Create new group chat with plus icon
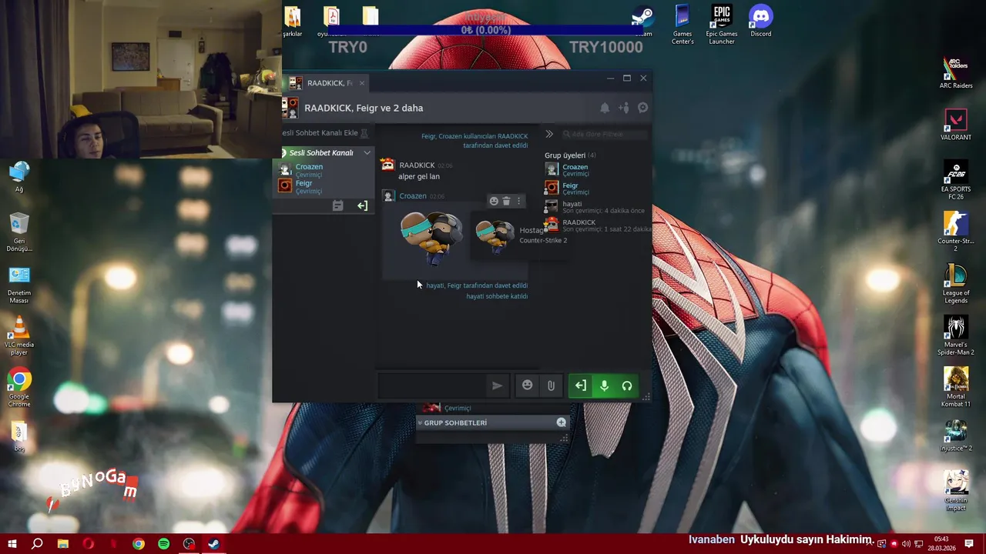986x554 pixels. (561, 422)
